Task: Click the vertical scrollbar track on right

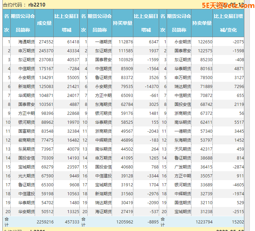Action: click(x=247, y=115)
